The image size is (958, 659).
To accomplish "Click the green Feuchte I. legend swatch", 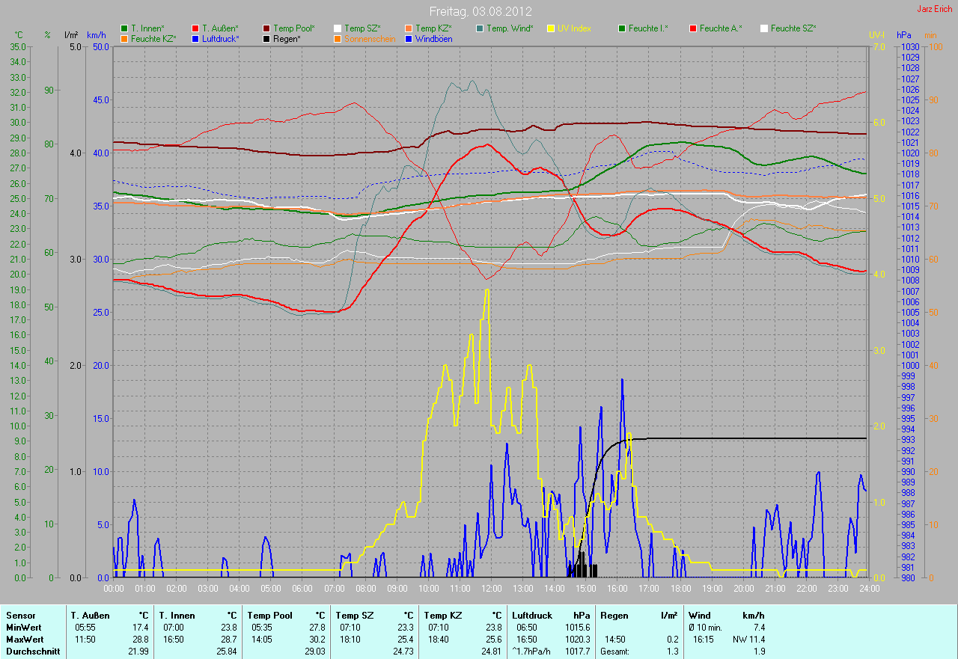I will click(x=622, y=28).
